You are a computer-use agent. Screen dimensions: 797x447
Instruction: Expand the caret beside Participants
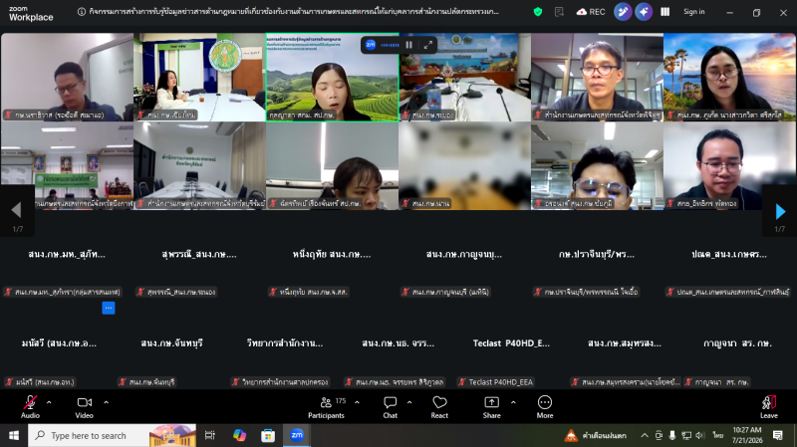(x=357, y=402)
